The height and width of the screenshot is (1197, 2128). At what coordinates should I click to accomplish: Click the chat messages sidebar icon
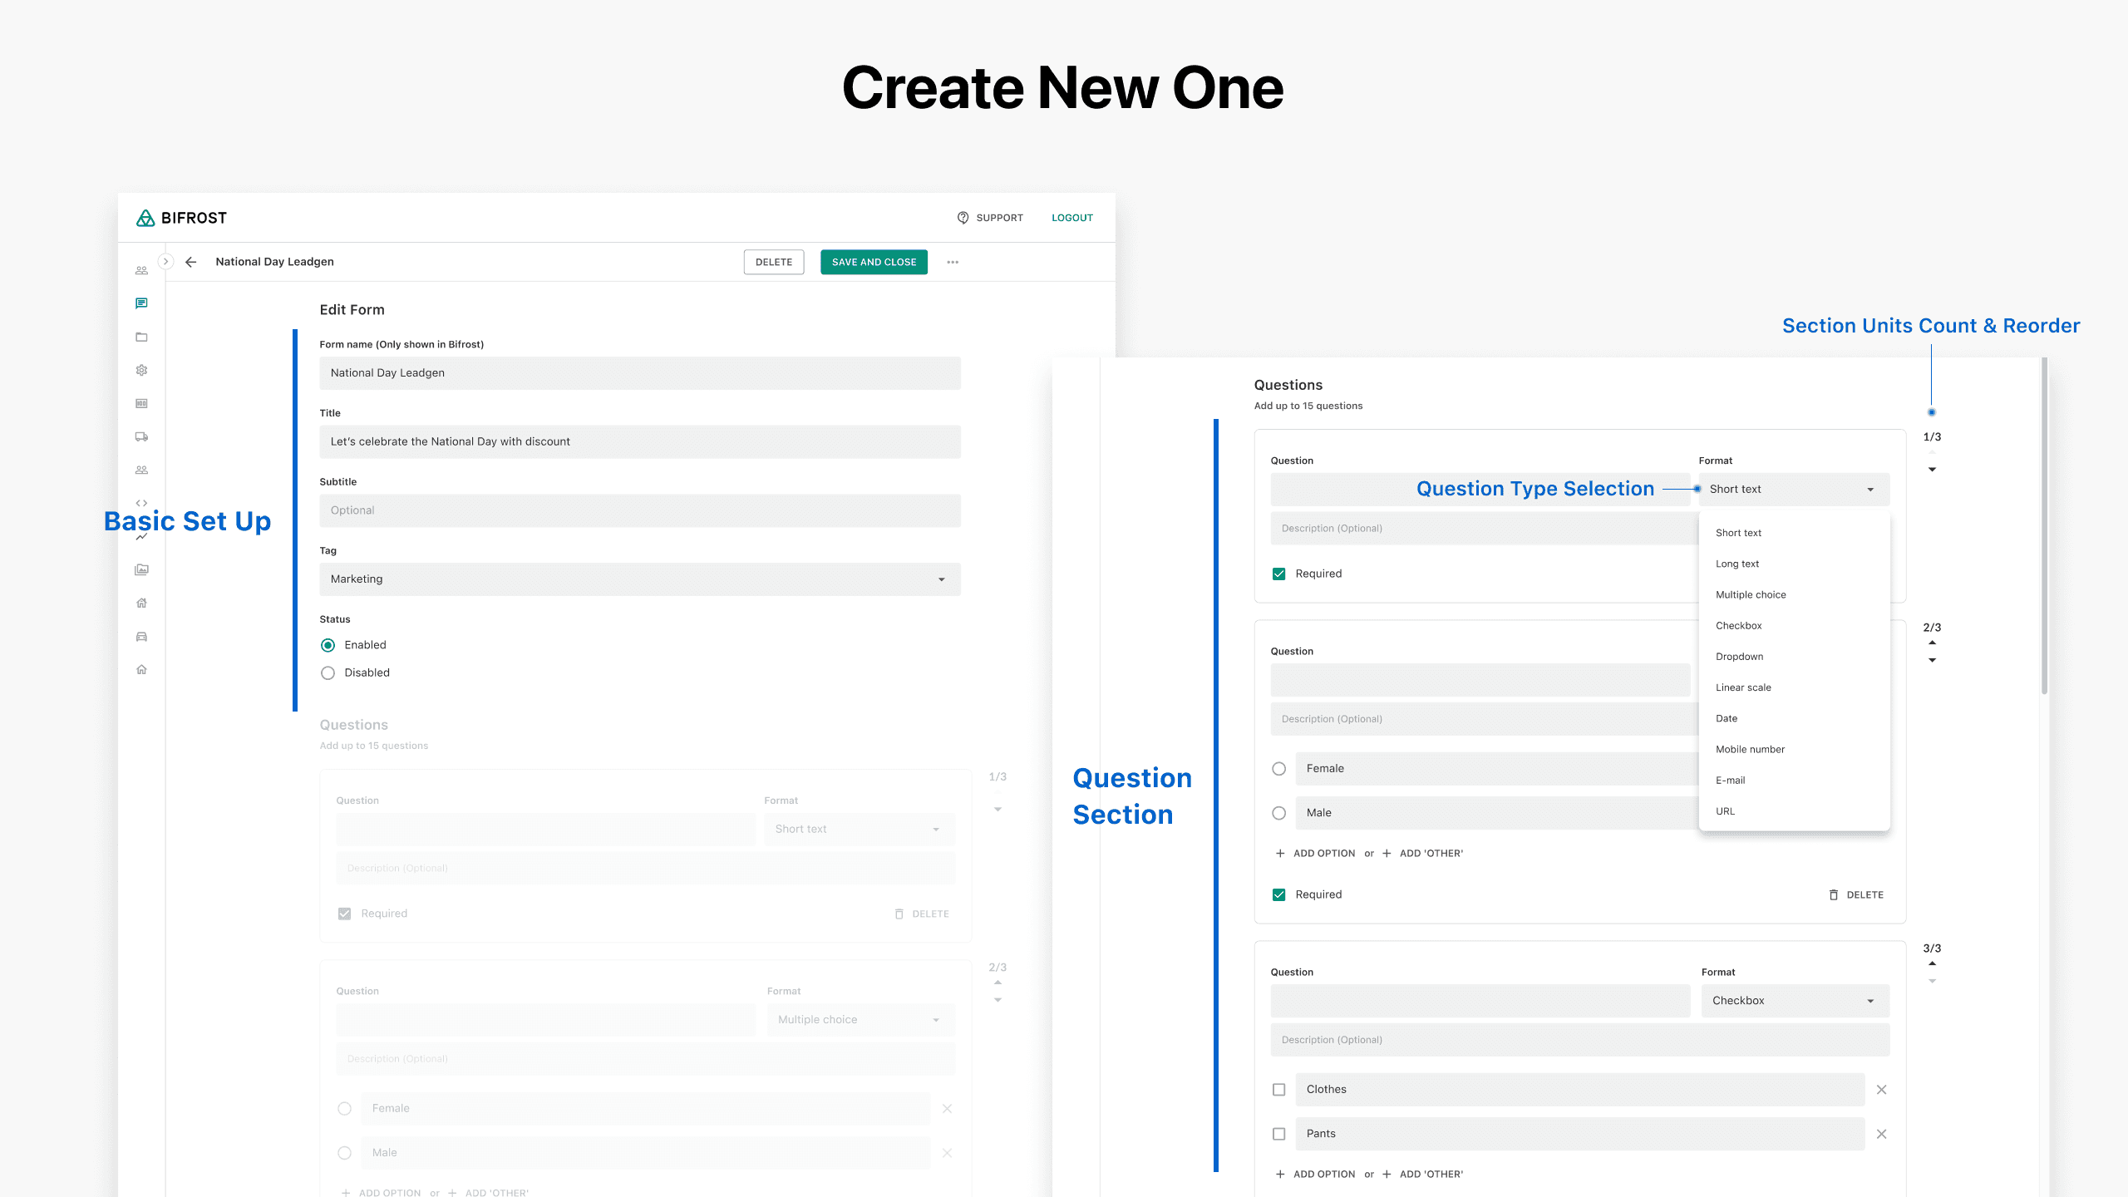[141, 303]
